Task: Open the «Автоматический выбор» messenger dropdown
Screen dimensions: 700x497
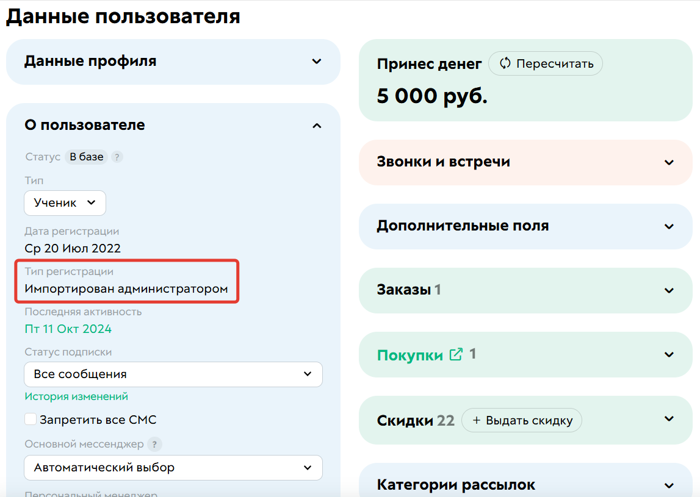Action: (173, 467)
